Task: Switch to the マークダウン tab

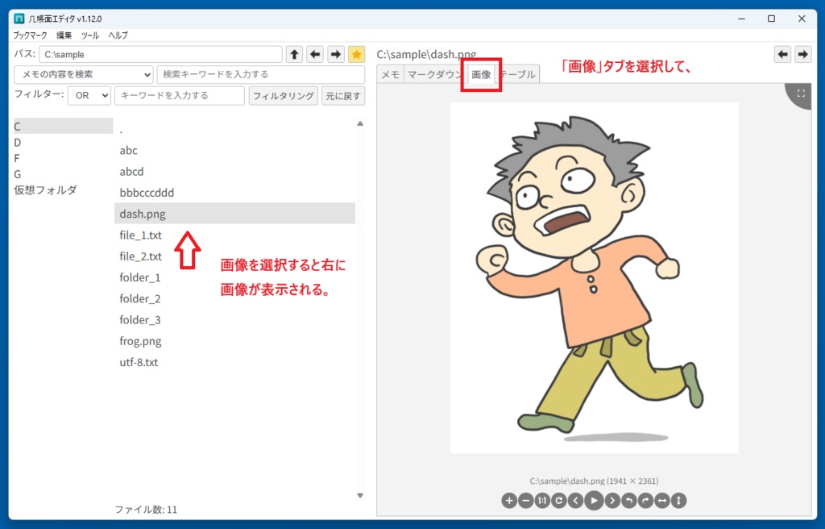Action: pyautogui.click(x=434, y=74)
